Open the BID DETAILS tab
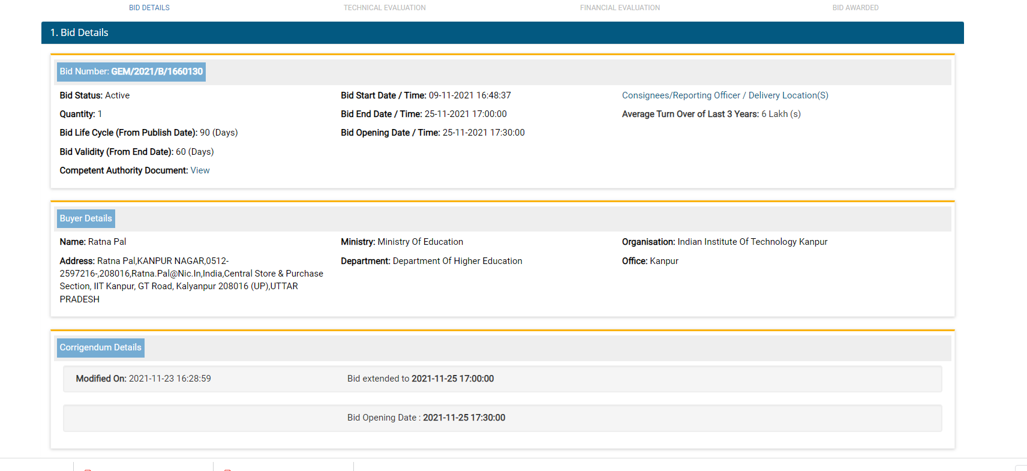Image resolution: width=1027 pixels, height=471 pixels. (x=149, y=8)
